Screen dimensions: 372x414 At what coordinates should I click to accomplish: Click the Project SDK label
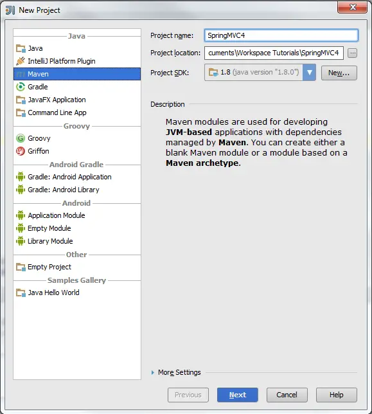pyautogui.click(x=170, y=73)
